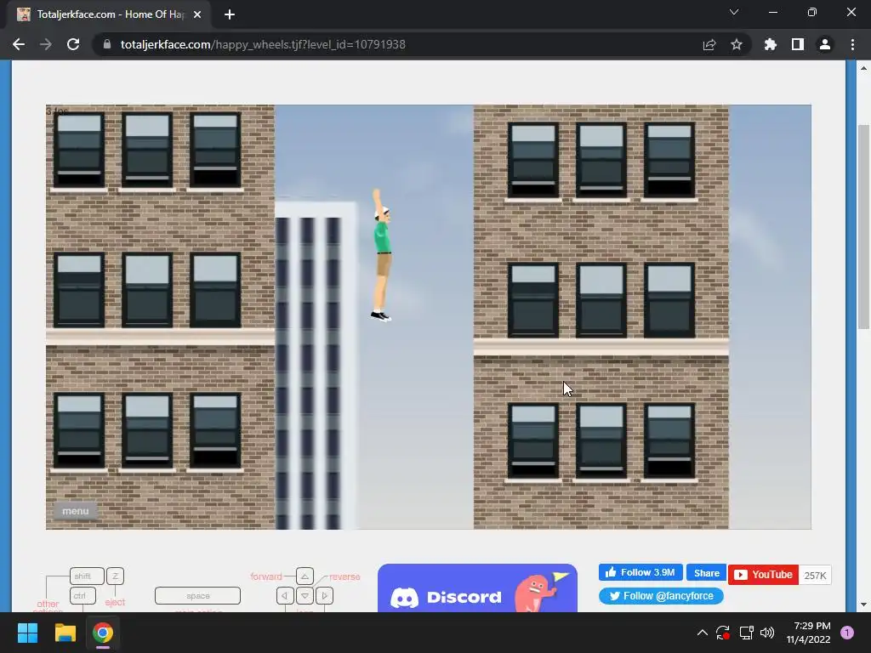The width and height of the screenshot is (871, 653).
Task: Show hidden system tray icons
Action: pos(702,633)
